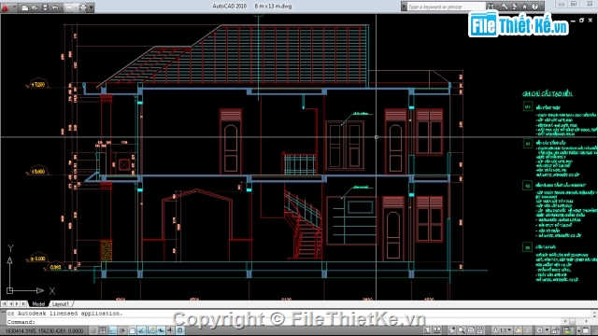This screenshot has height=336, width=598.
Task: Open the Help dropdown arrow
Action: pyautogui.click(x=542, y=7)
